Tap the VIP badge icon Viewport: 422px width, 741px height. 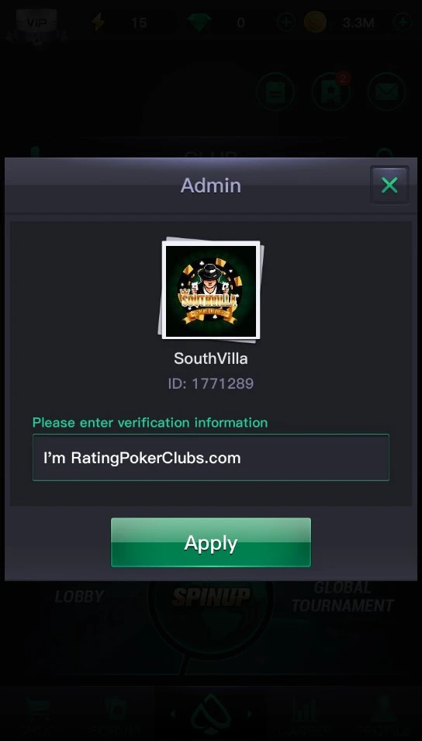tap(36, 23)
